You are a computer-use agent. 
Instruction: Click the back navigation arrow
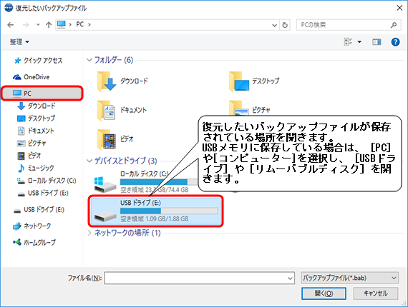(11, 25)
